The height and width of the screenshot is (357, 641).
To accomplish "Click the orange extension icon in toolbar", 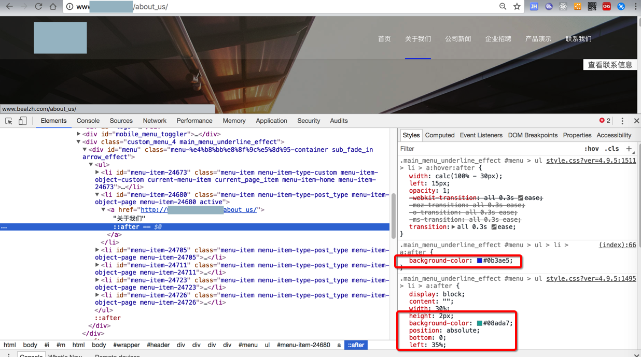I will click(x=578, y=7).
